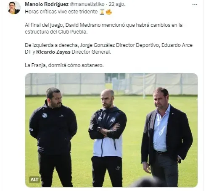Open the ALT image description badge
The image size is (206, 191).
click(34, 180)
